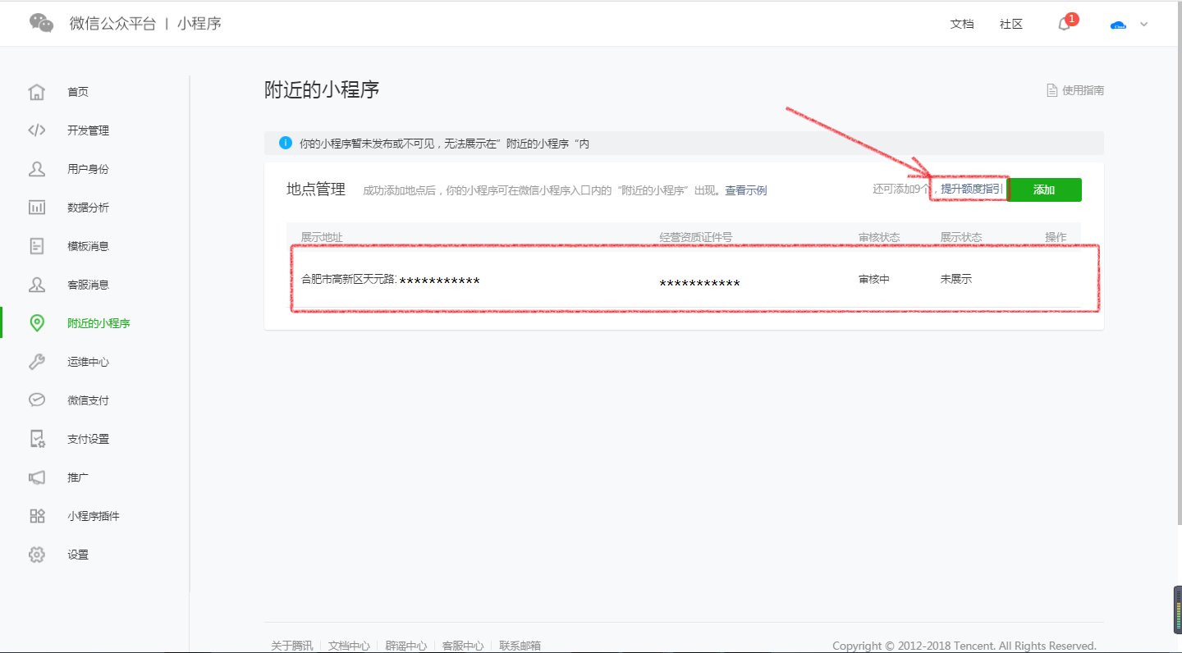The width and height of the screenshot is (1182, 653).
Task: Open the 微信支付 WeChat Pay icon
Action: pyautogui.click(x=36, y=400)
